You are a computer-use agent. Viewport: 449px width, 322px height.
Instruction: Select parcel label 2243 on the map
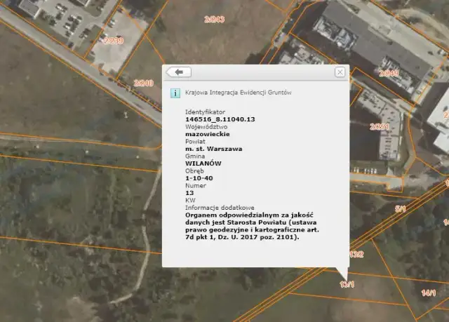coord(215,18)
